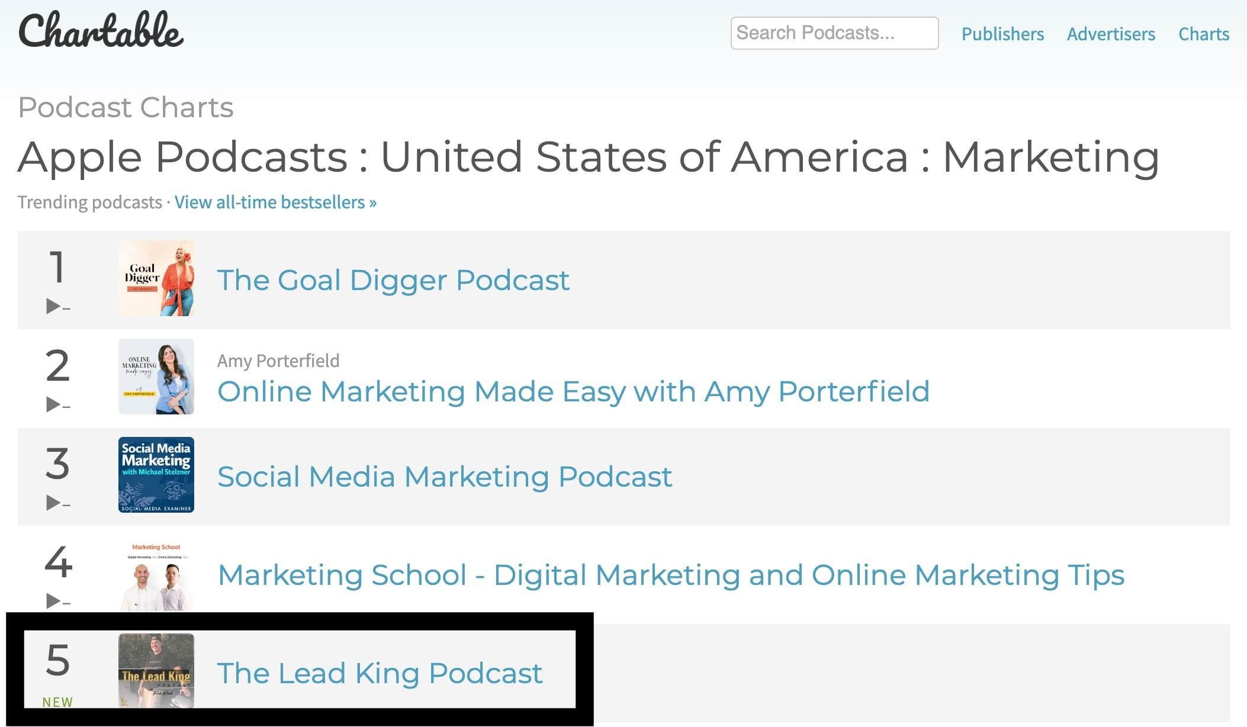The image size is (1247, 727).
Task: Open Online Marketing Made Easy cover art
Action: 156,377
